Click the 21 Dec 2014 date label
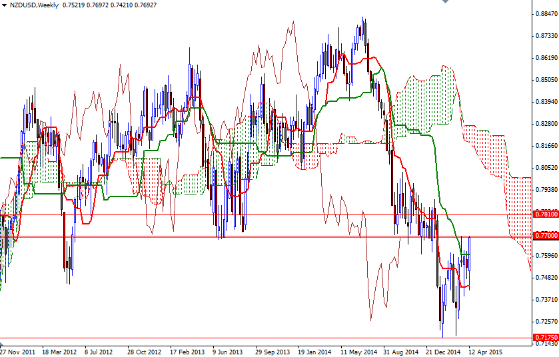This screenshot has height=357, width=559. click(444, 352)
